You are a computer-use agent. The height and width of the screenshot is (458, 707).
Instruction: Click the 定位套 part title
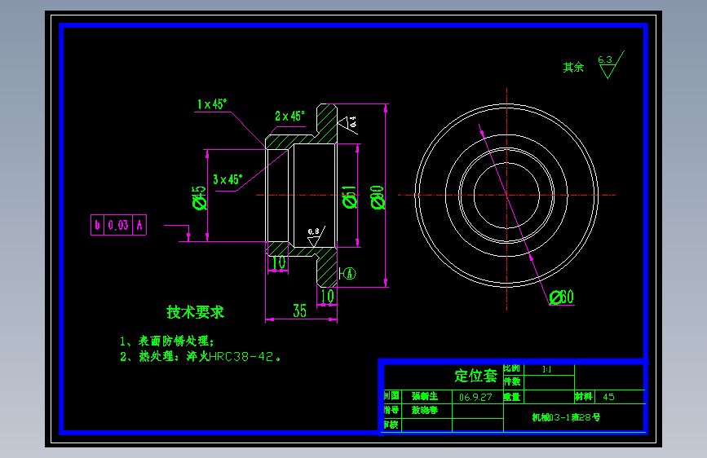click(x=475, y=376)
